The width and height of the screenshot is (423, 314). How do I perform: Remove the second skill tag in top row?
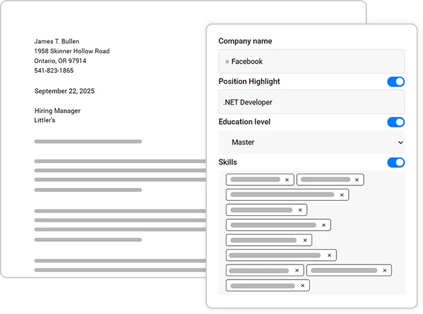tap(357, 180)
